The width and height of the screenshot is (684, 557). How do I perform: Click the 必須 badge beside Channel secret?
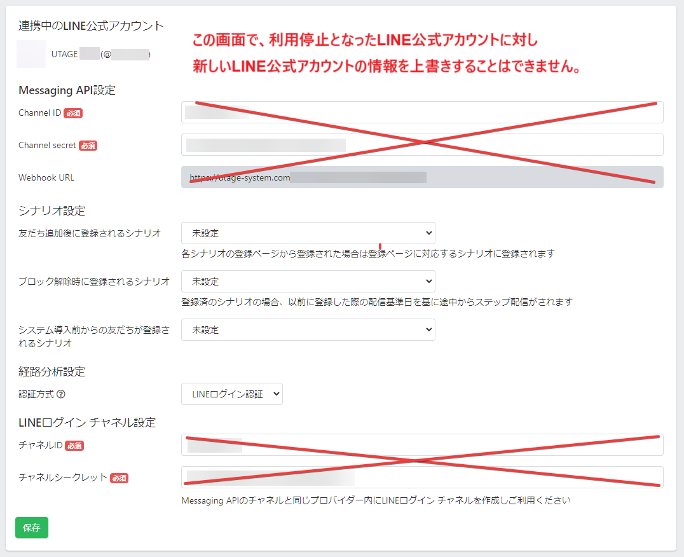[x=88, y=146]
